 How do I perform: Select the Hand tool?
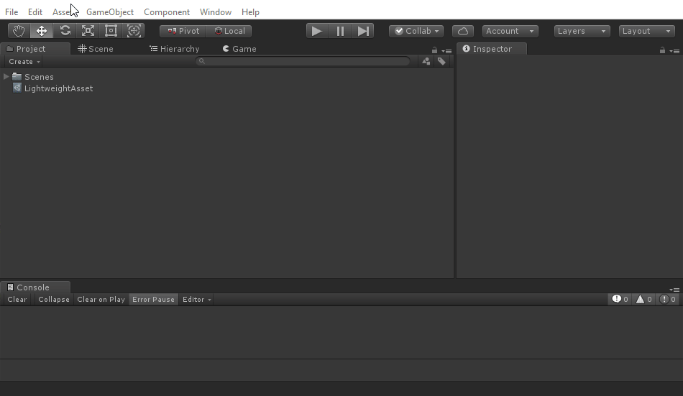pyautogui.click(x=19, y=31)
